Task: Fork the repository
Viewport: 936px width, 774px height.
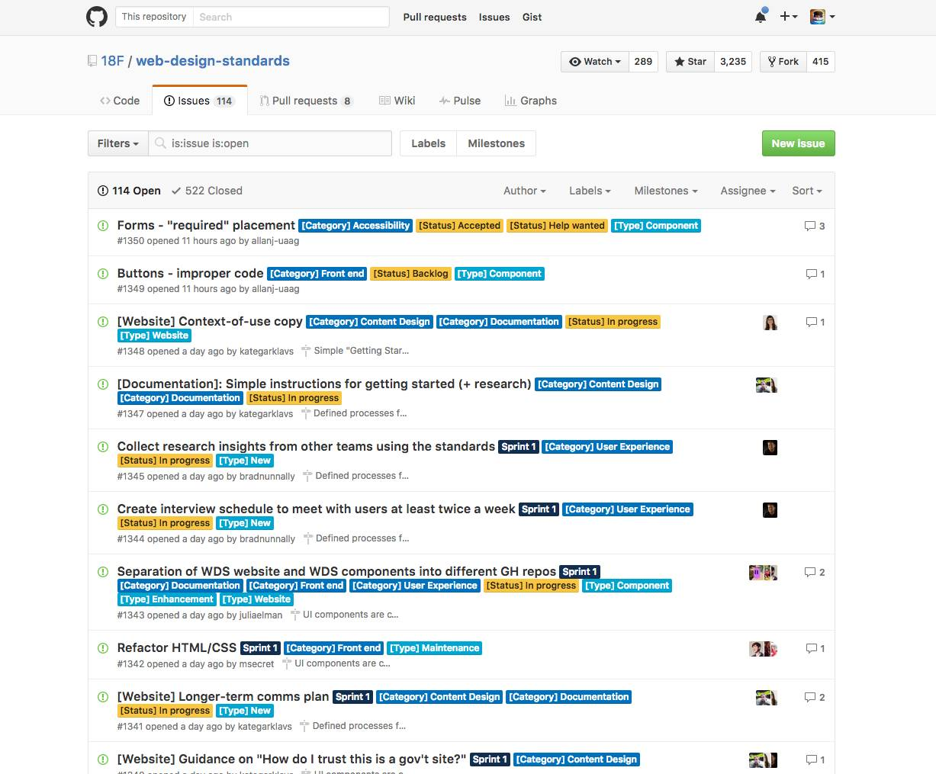Action: pyautogui.click(x=783, y=62)
